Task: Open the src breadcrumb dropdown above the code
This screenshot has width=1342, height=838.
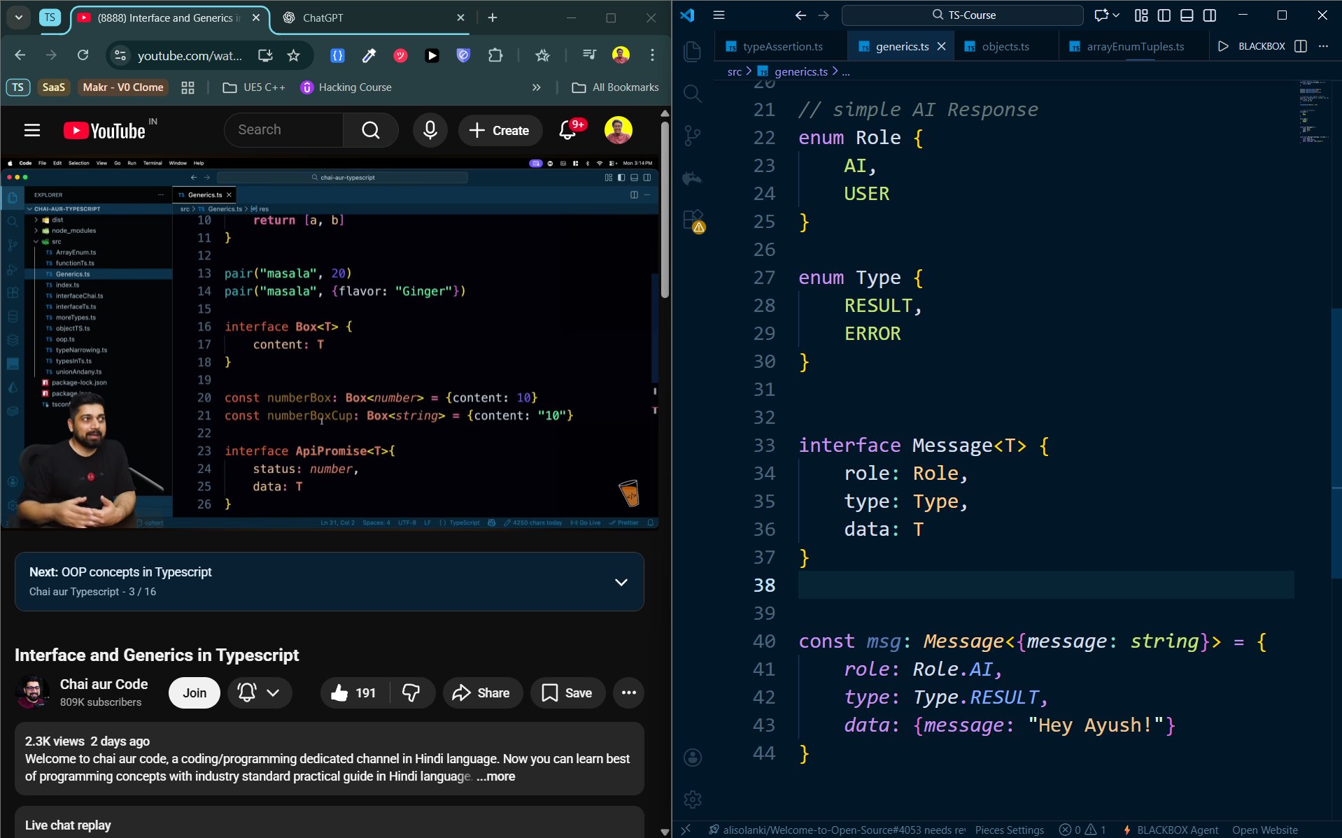Action: tap(735, 71)
